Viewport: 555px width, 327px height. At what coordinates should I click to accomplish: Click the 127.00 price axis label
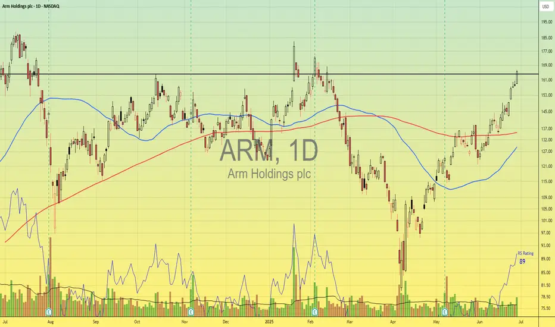pyautogui.click(x=546, y=151)
